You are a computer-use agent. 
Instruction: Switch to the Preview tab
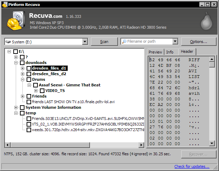155,52
